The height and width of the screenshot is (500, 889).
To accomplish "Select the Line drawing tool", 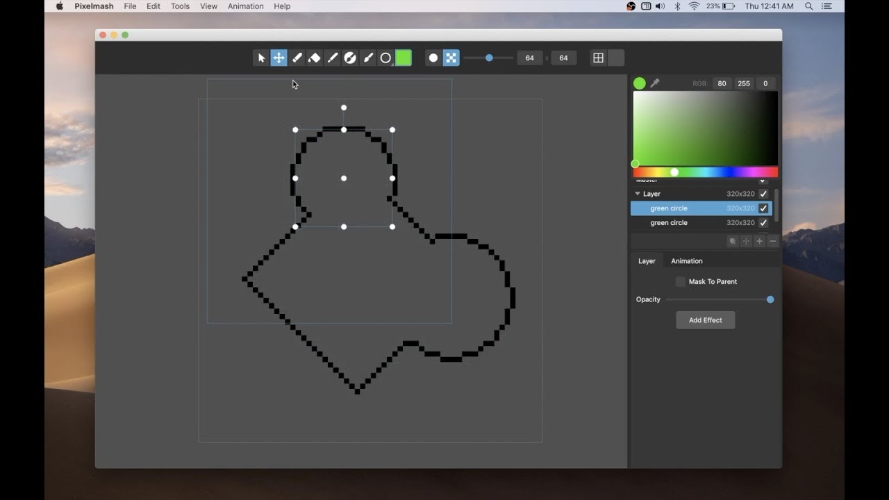I will point(332,58).
